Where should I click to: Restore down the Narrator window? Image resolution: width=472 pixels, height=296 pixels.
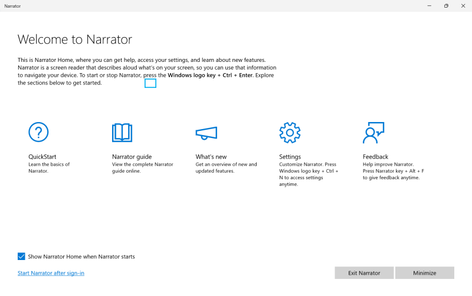point(446,6)
